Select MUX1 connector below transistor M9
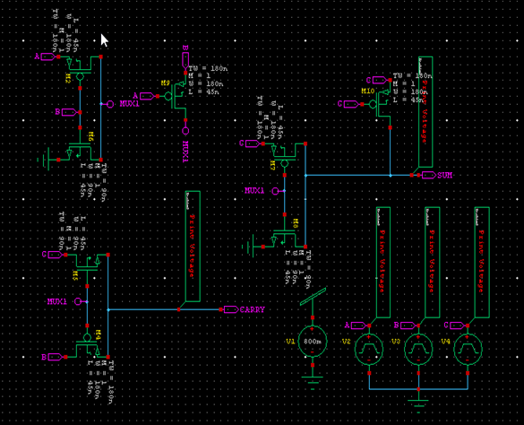524x425 pixels. click(185, 131)
